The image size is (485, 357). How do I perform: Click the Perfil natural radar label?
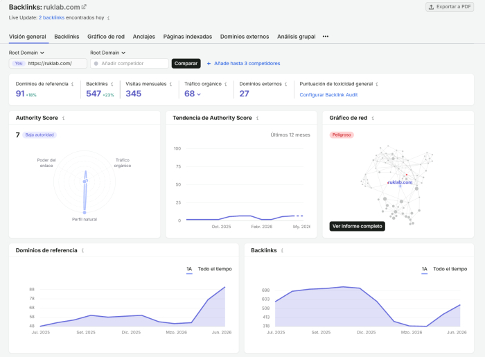(85, 219)
